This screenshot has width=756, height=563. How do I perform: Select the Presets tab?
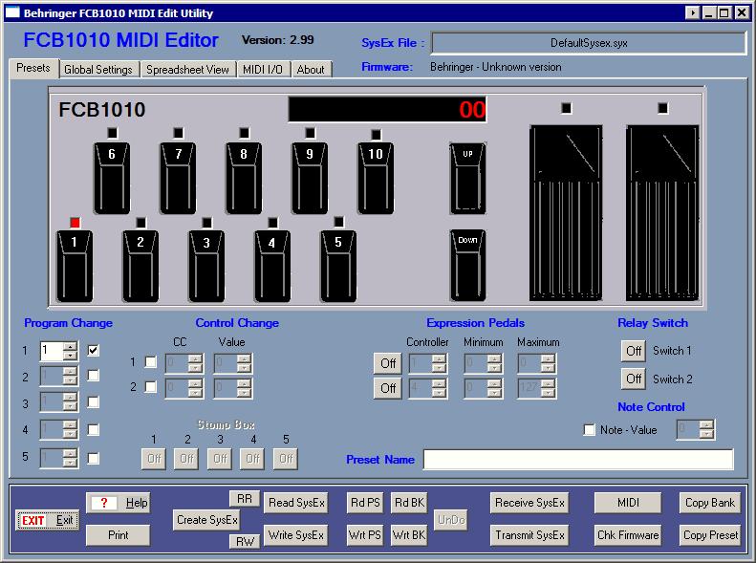tap(33, 68)
